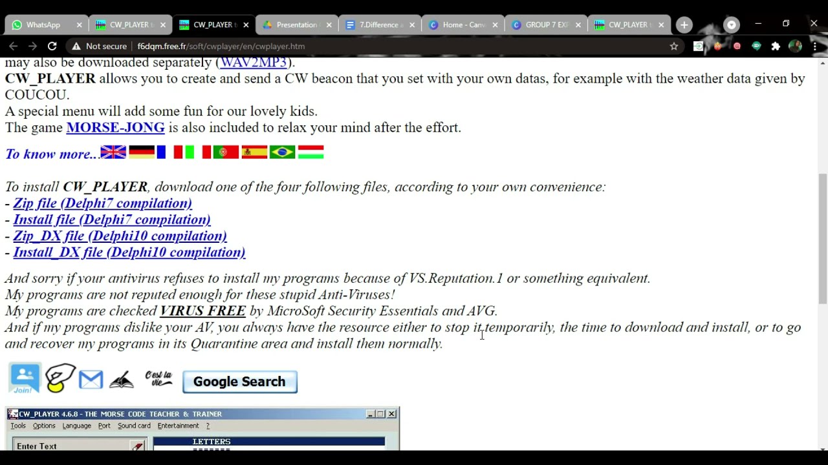Viewport: 828px width, 465px height.
Task: Click the green arrow extension icon
Action: click(699, 46)
